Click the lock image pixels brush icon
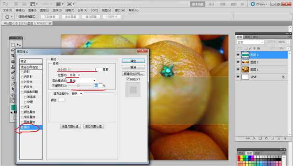 point(250,48)
